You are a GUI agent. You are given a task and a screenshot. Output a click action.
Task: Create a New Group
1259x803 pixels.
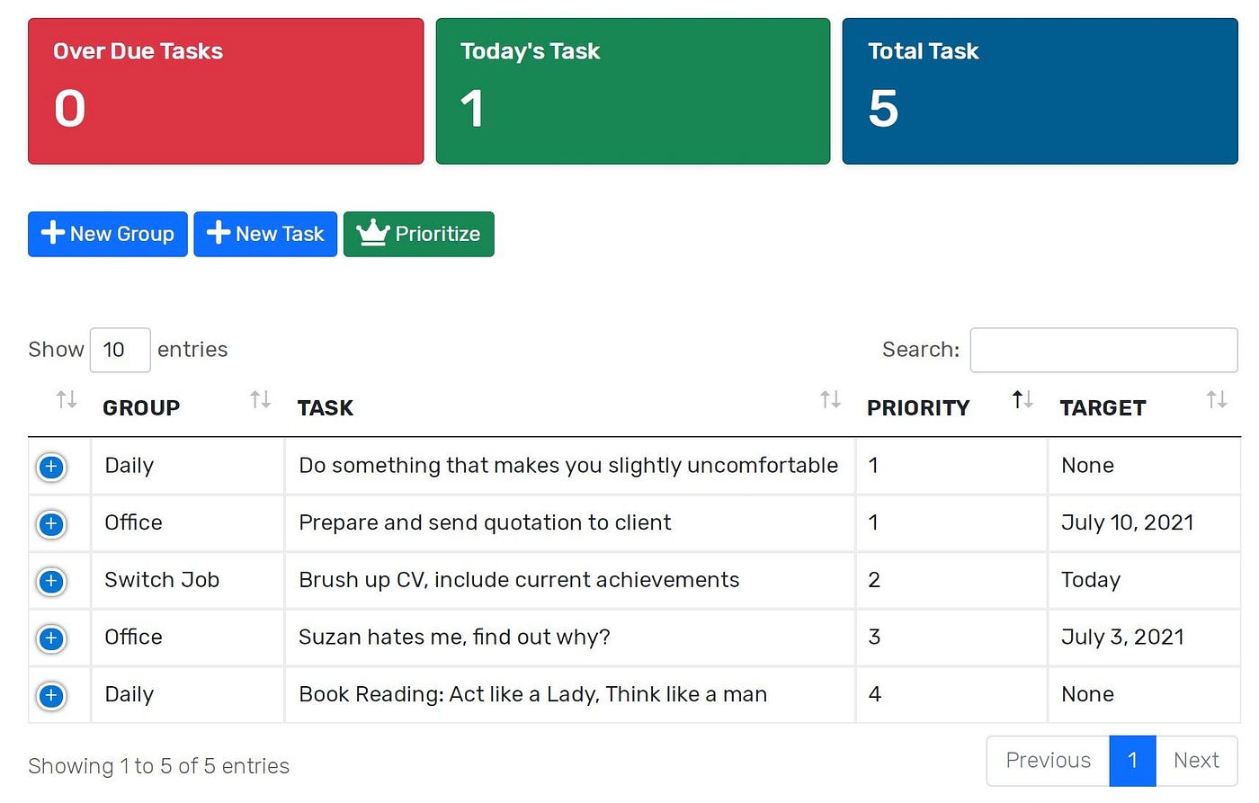pyautogui.click(x=107, y=234)
